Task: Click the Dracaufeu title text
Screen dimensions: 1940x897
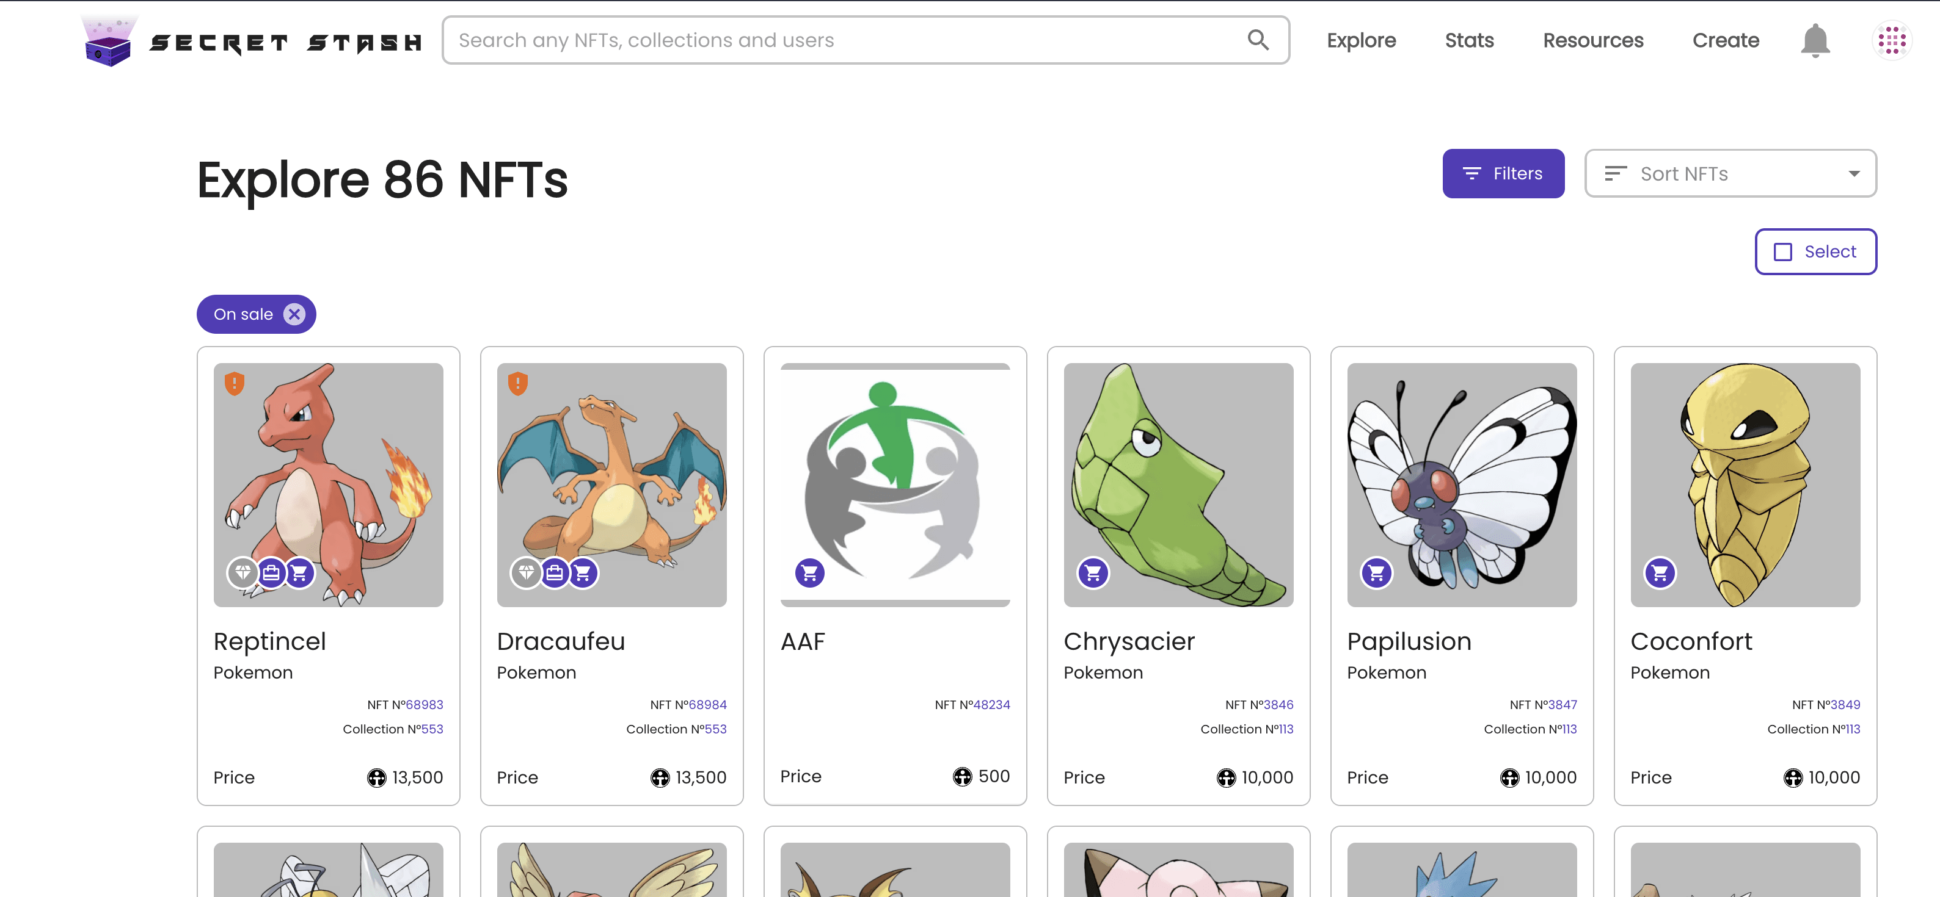Action: [x=561, y=642]
